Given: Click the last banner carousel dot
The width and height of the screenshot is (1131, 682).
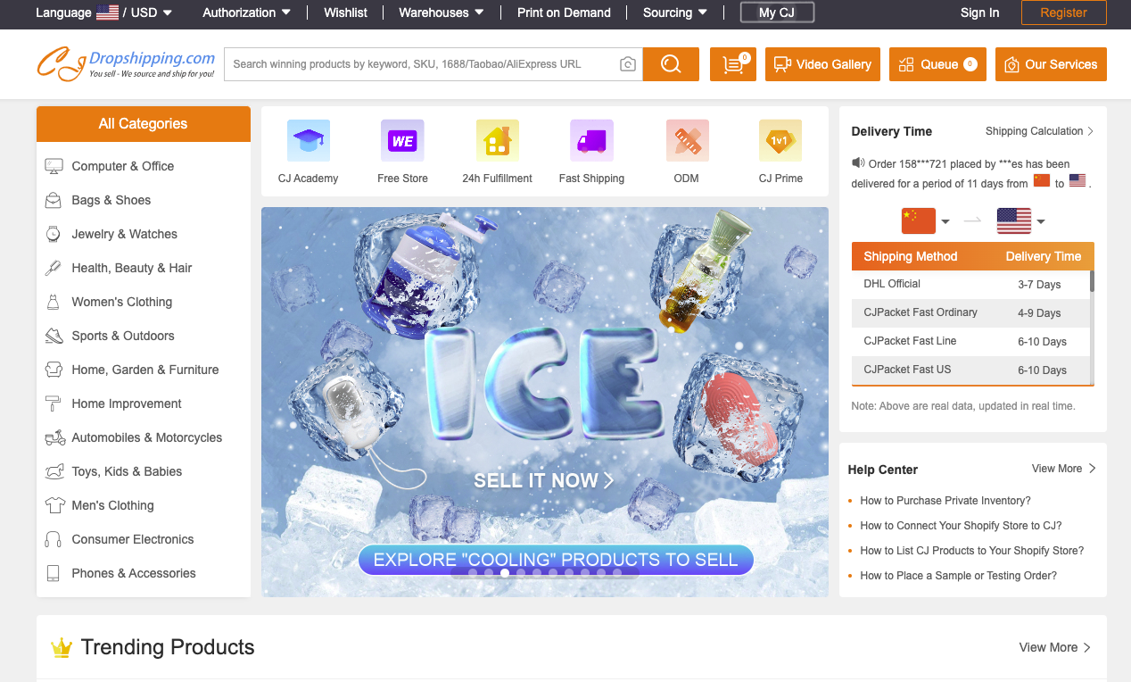Looking at the screenshot, I should click(617, 573).
